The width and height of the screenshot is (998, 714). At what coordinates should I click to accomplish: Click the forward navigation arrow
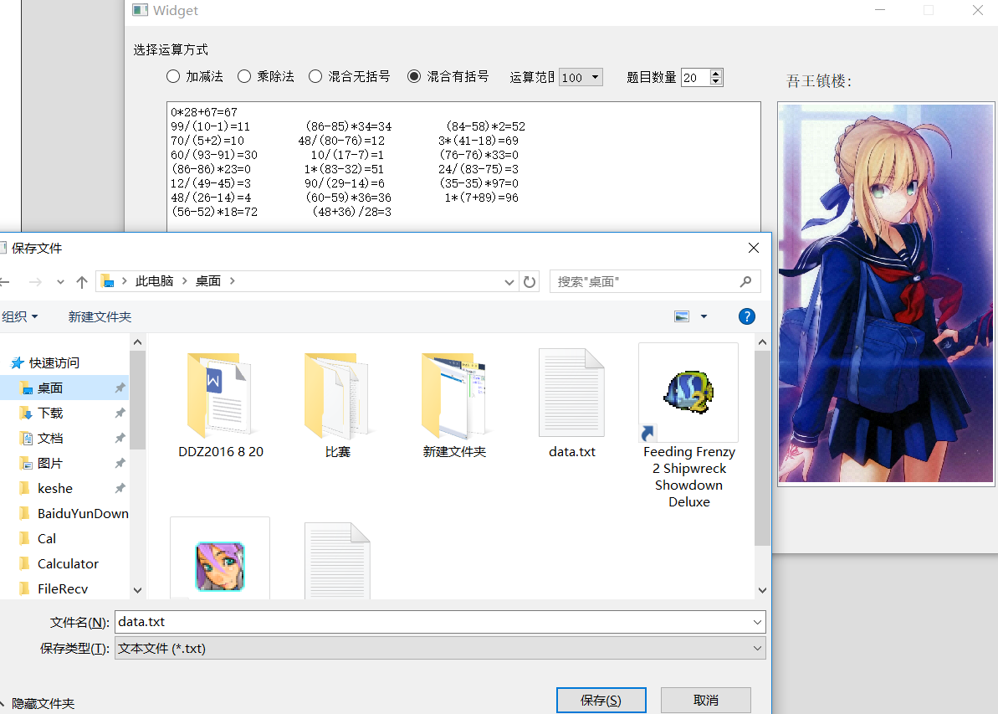click(x=36, y=281)
